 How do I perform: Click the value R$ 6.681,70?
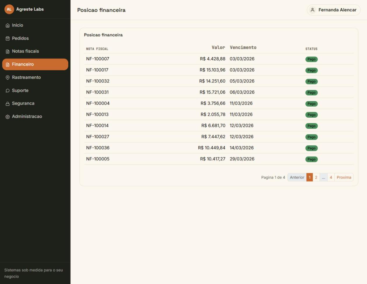pos(213,126)
